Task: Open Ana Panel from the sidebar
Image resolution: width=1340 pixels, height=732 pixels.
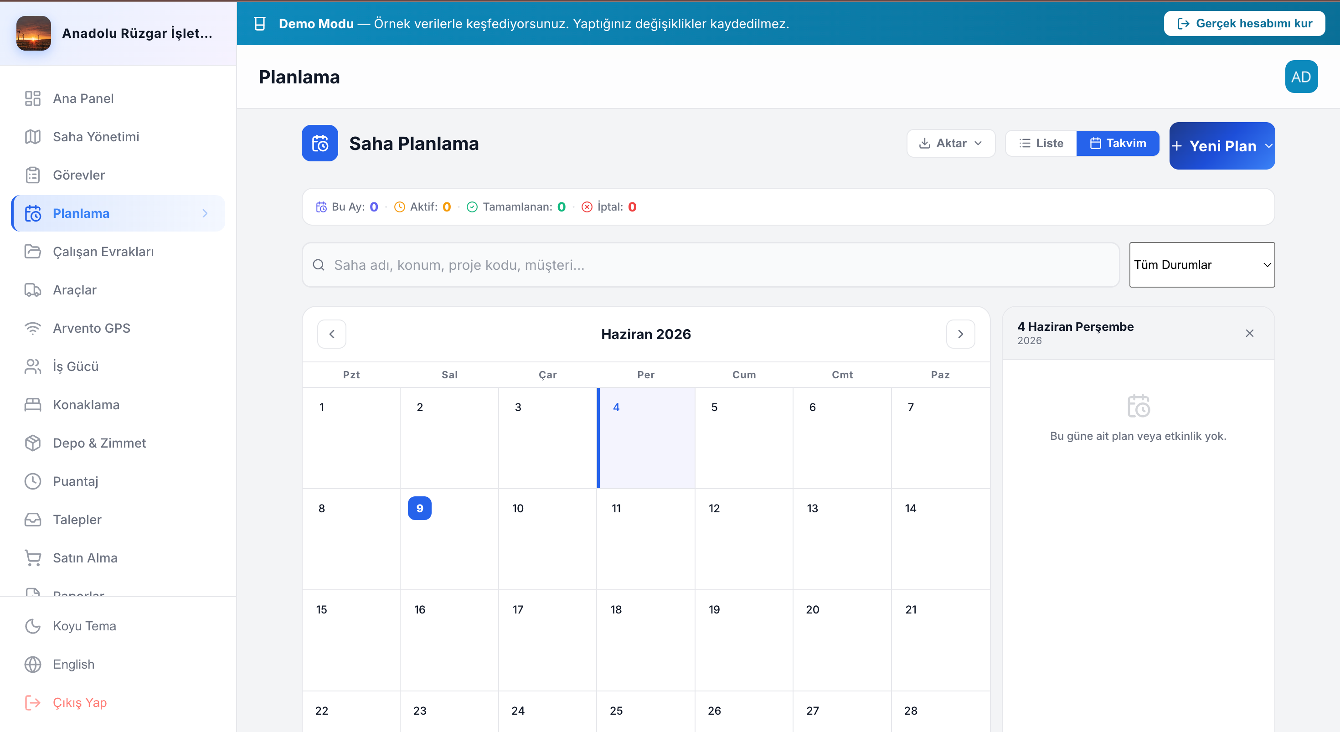Action: tap(119, 98)
